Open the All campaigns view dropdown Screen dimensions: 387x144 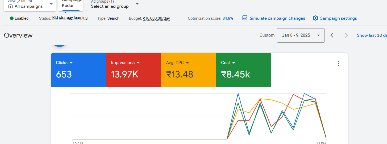click(51, 4)
